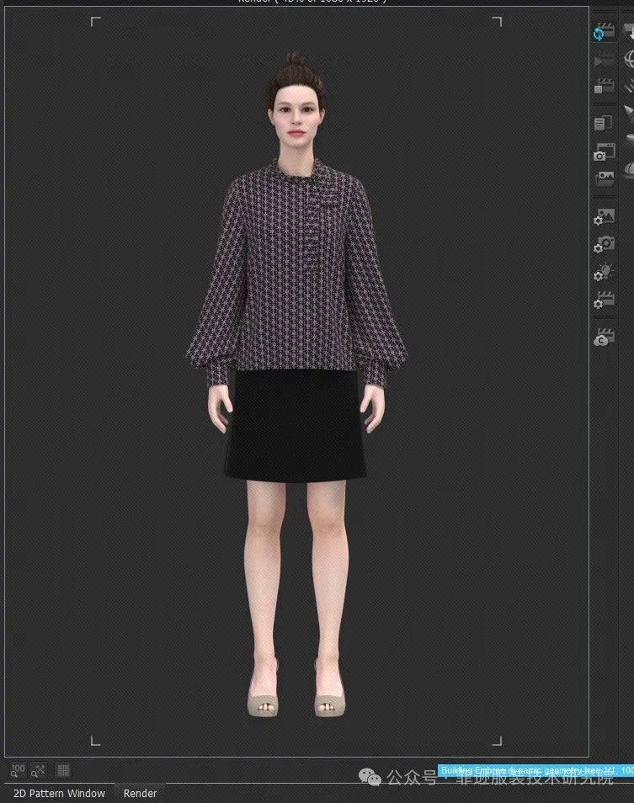Set render view zoom to 100%
Image resolution: width=634 pixels, height=803 pixels.
pos(18,770)
